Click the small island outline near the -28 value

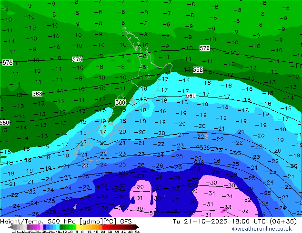75,207
